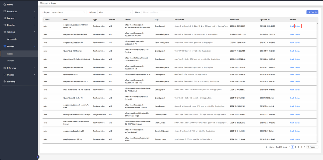Click the Training icon in sidebar
This screenshot has height=160, width=323.
point(5,32)
